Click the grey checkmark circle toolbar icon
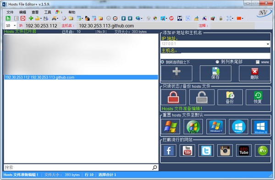This screenshot has width=275, height=180. [x=109, y=18]
